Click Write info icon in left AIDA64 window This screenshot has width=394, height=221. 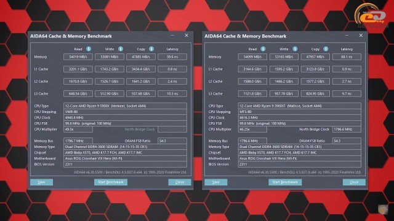coord(121,49)
